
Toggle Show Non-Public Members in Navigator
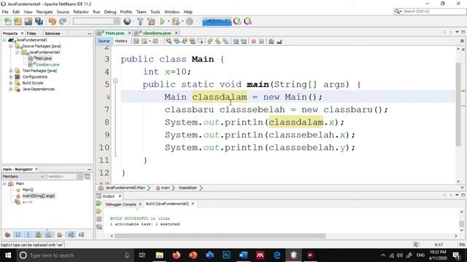[39, 234]
